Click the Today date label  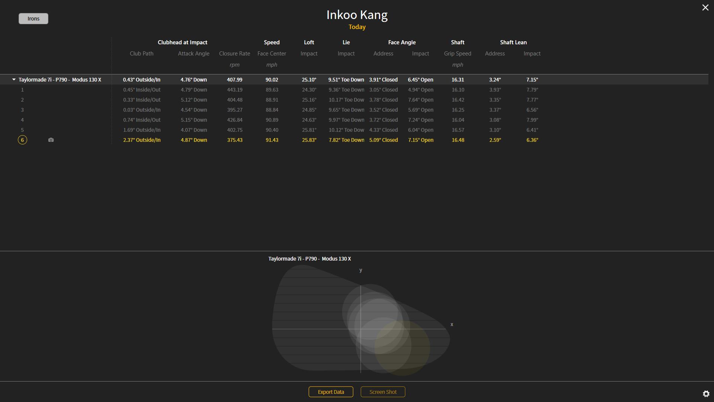pyautogui.click(x=357, y=27)
